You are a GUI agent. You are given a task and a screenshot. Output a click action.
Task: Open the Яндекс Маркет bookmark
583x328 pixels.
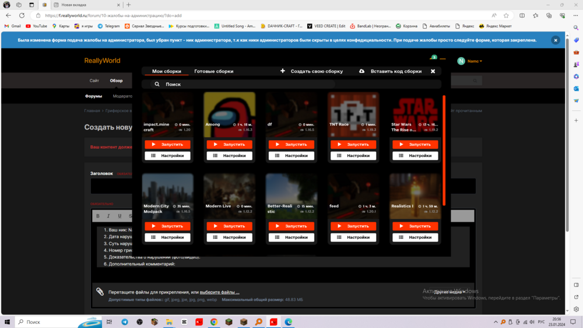click(x=495, y=26)
